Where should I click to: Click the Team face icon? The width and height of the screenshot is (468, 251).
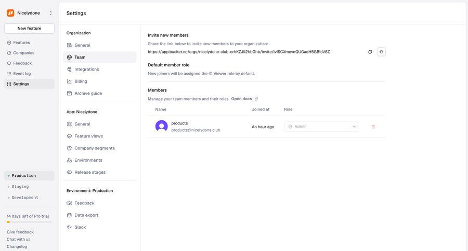(69, 57)
